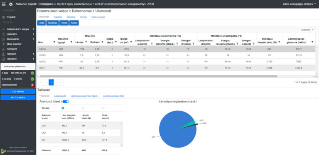319x155 pixels.
Task: Click red error icon next to Tasauslaskenta
Action: 32,85
